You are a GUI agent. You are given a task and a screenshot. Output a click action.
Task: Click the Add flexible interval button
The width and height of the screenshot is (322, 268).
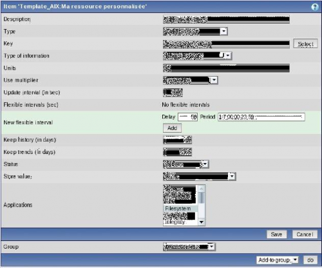pyautogui.click(x=172, y=128)
